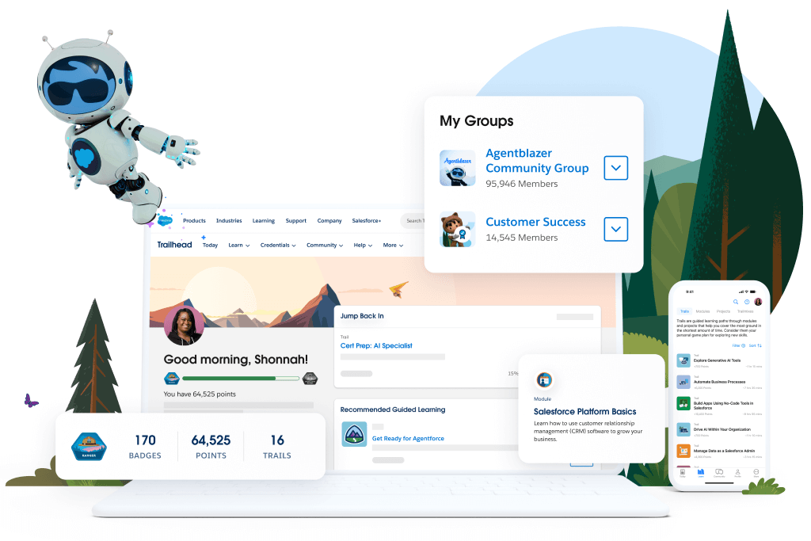811x541 pixels.
Task: Go to the Today tab in Trailhead nav
Action: (210, 246)
